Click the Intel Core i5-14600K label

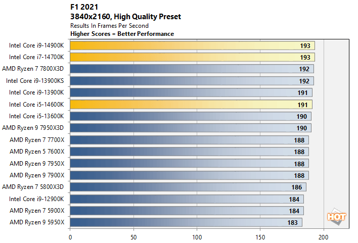point(36,105)
